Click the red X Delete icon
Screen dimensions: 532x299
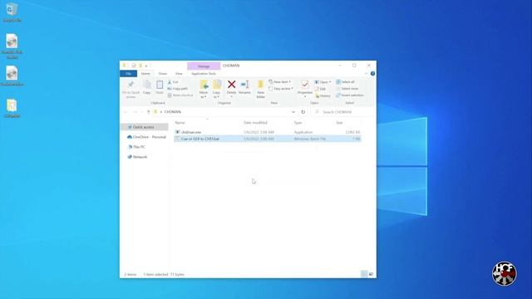231,85
